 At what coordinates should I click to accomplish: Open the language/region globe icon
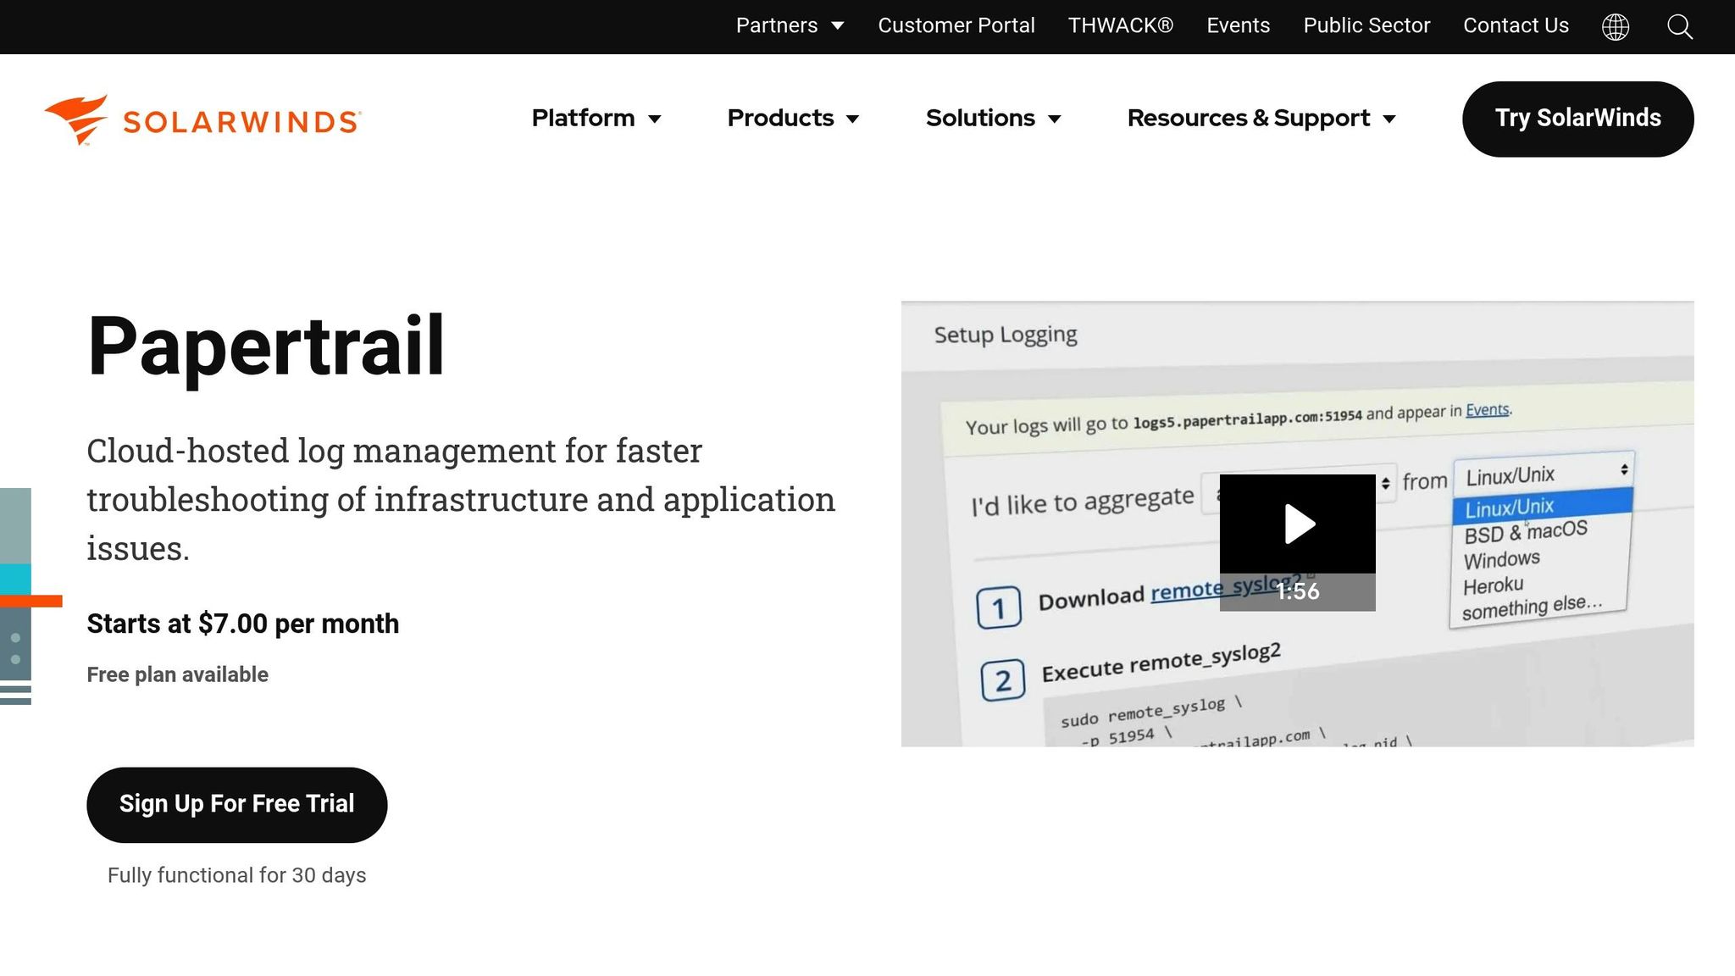(1616, 26)
